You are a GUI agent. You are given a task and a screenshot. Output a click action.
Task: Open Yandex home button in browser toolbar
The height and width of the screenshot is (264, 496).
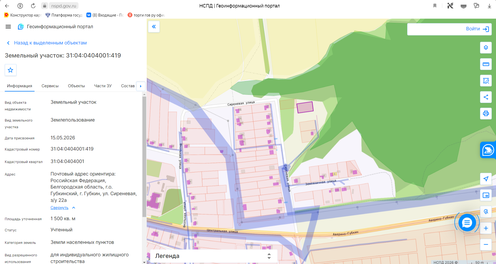pyautogui.click(x=20, y=6)
